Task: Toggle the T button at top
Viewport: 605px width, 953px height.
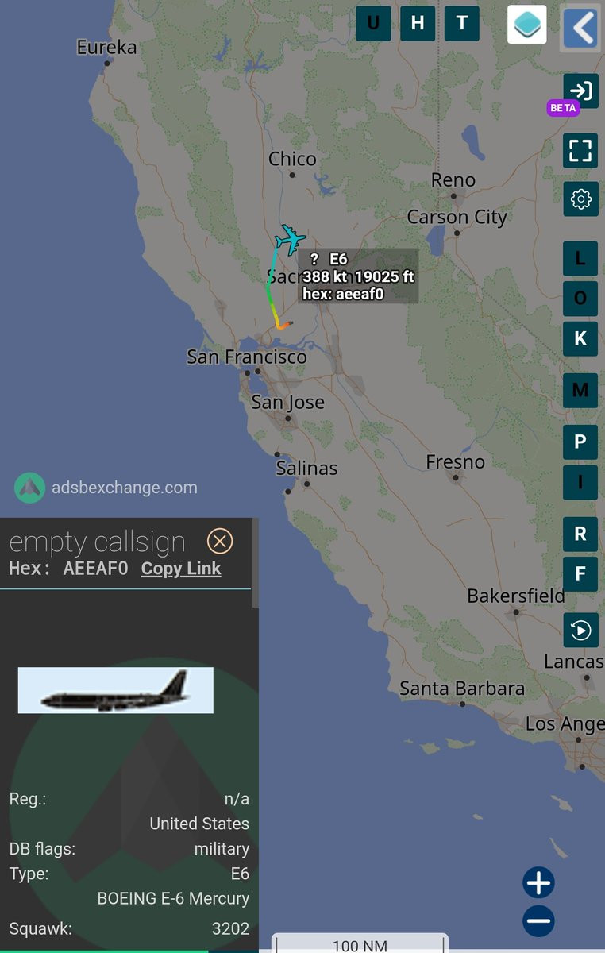Action: click(462, 23)
